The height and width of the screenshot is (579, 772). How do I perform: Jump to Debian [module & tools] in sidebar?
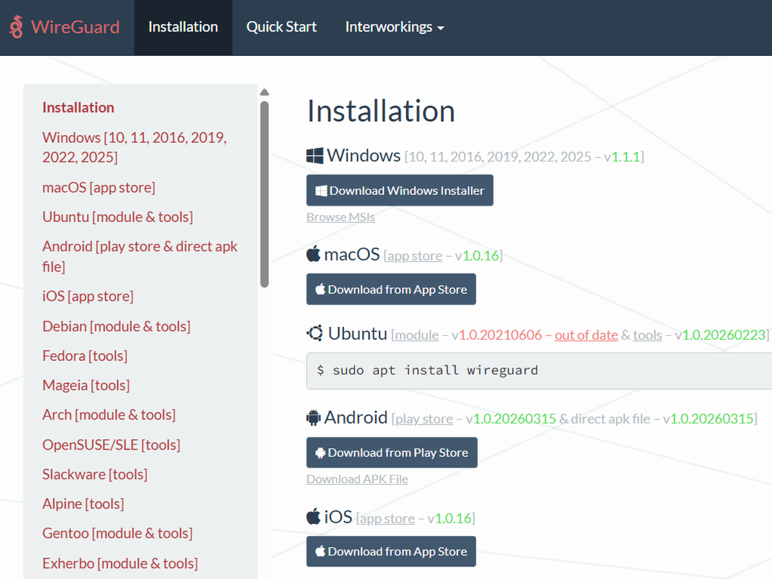pos(116,327)
